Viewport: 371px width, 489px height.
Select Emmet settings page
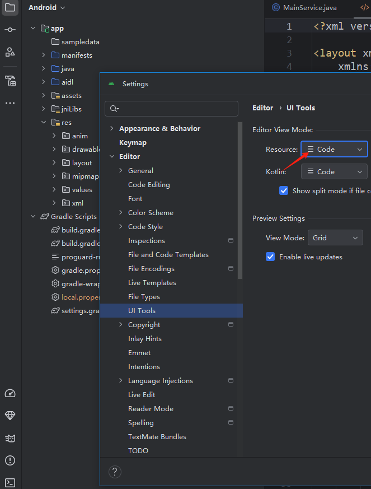[x=139, y=353]
